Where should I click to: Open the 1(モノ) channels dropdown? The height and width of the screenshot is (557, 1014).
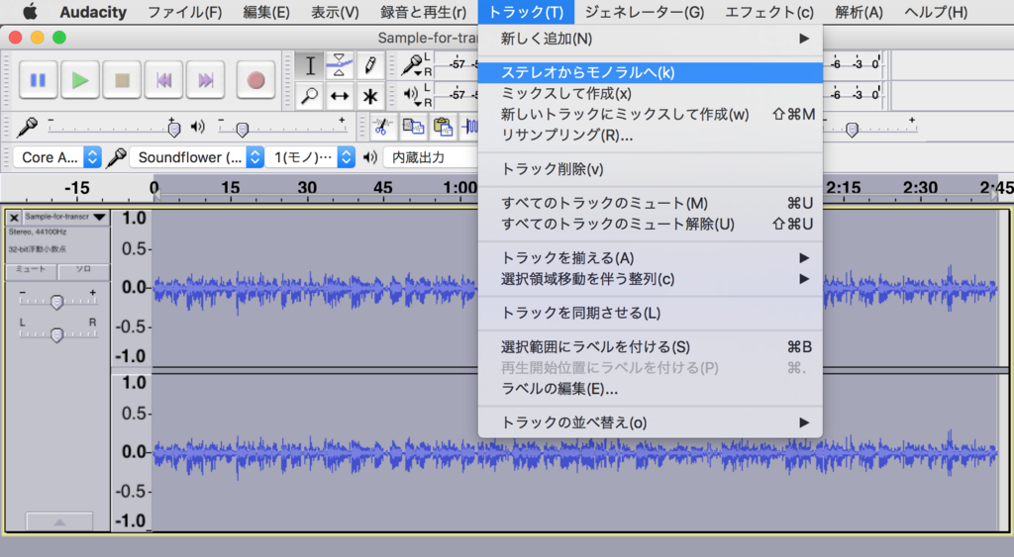pyautogui.click(x=310, y=157)
